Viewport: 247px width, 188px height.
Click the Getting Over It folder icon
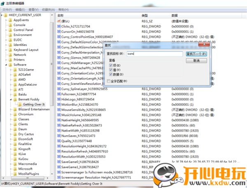click(20, 104)
